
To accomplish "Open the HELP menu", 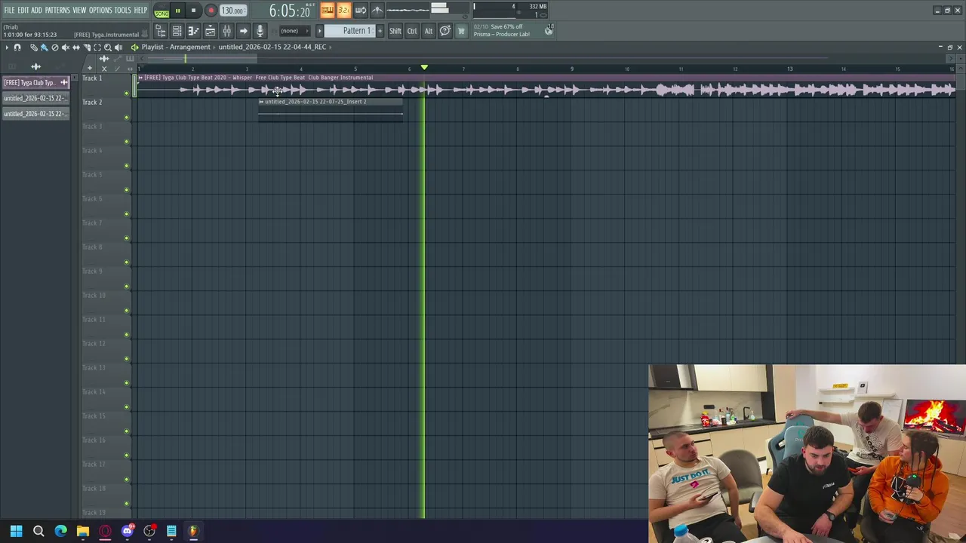I will tap(140, 10).
